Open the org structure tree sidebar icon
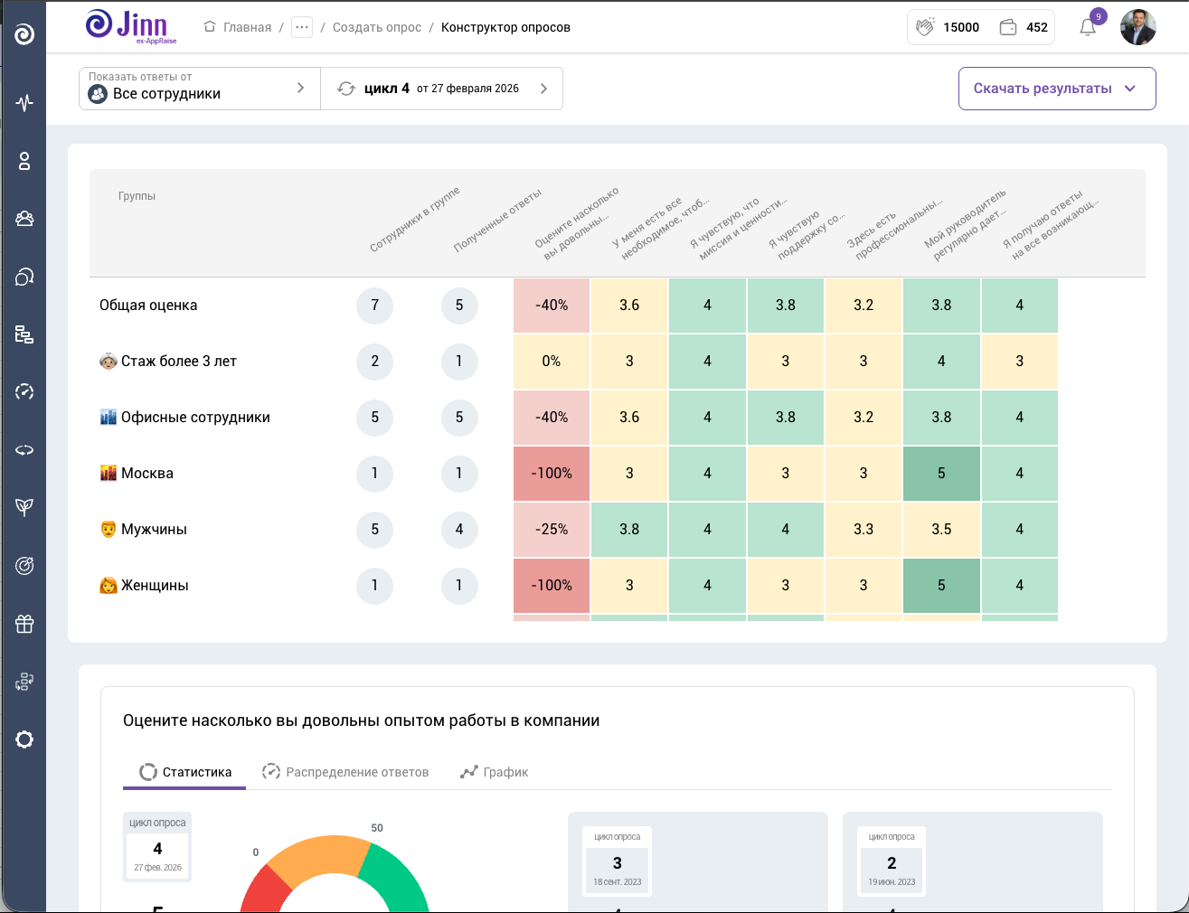Screen dimensions: 1189x913 [24, 334]
